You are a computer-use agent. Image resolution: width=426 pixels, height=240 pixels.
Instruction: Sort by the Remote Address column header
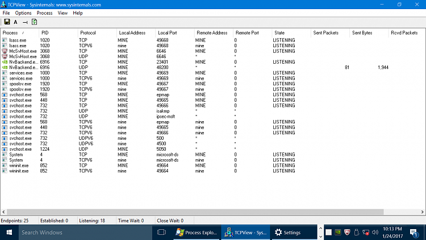click(214, 33)
